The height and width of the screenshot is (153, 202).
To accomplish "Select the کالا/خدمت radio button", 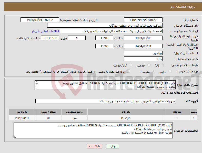I will [130, 65].
